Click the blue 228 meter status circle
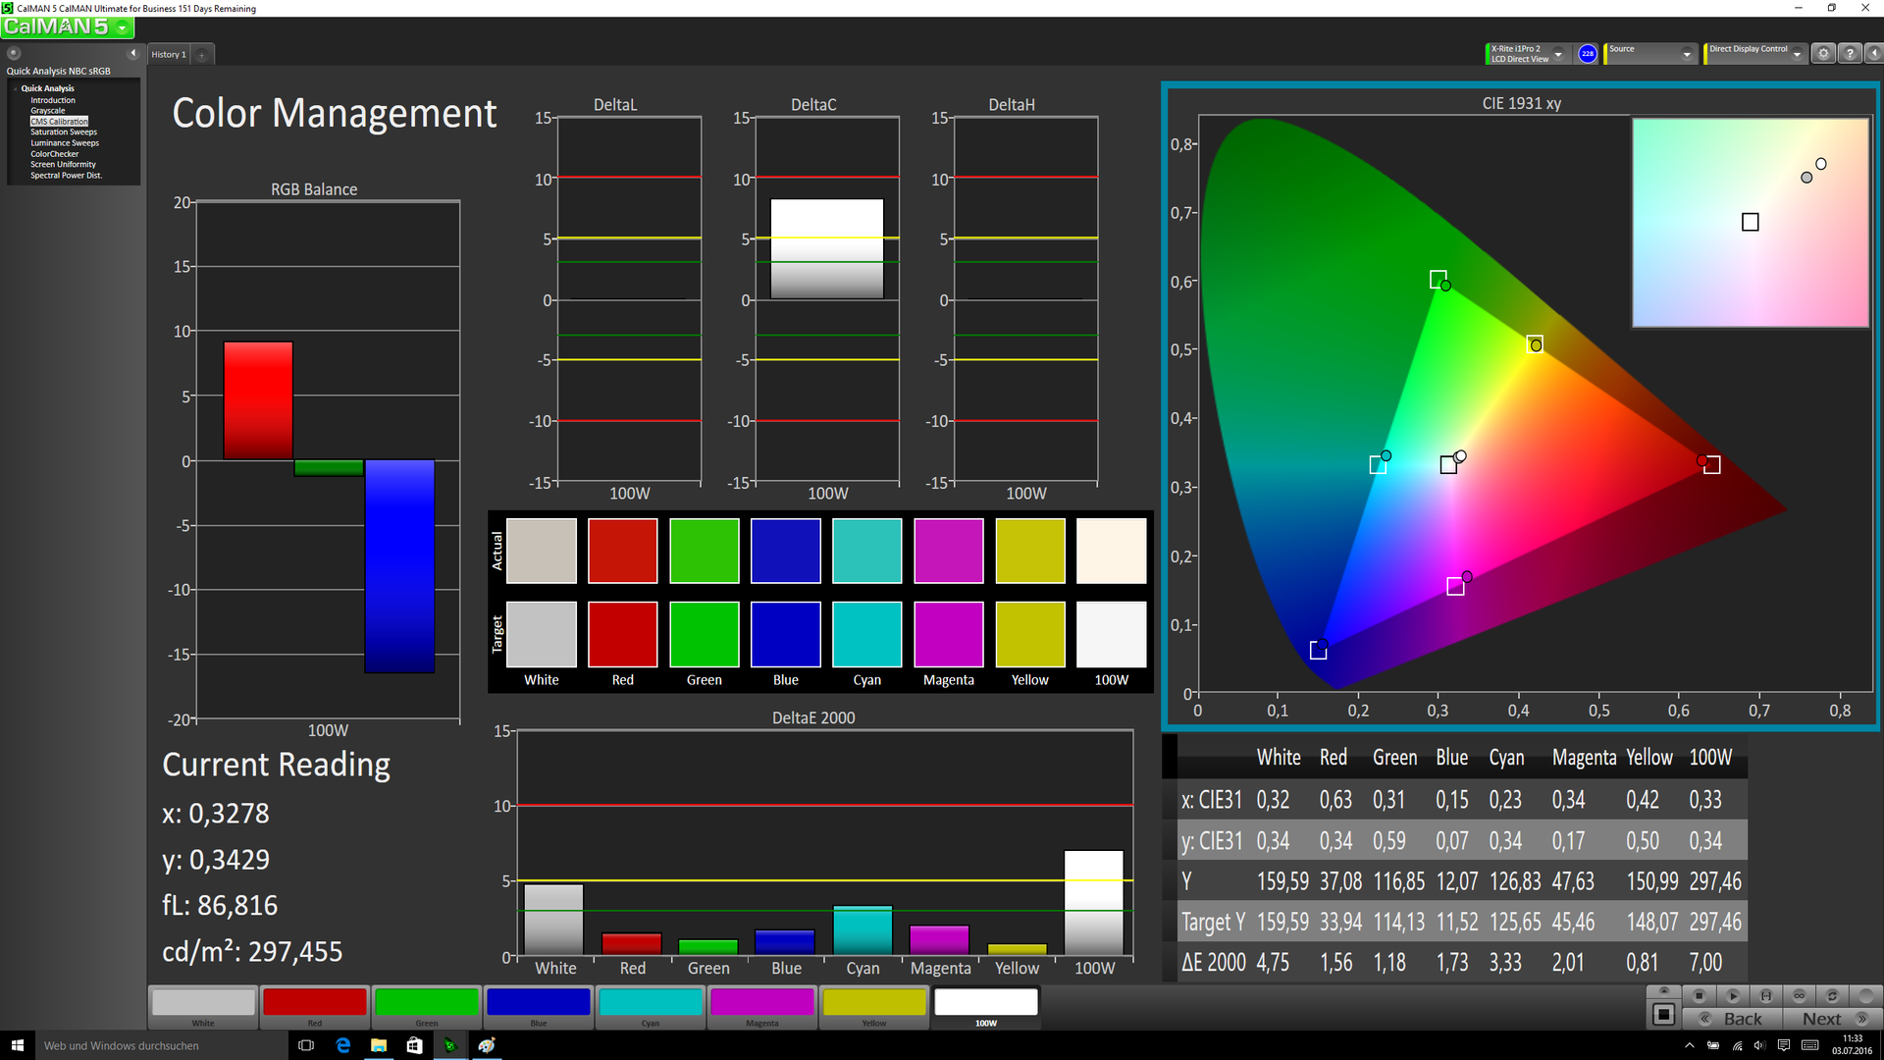Viewport: 1884px width, 1060px height. click(x=1587, y=54)
